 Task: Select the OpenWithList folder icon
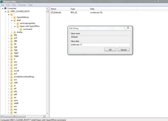click(x=14, y=17)
